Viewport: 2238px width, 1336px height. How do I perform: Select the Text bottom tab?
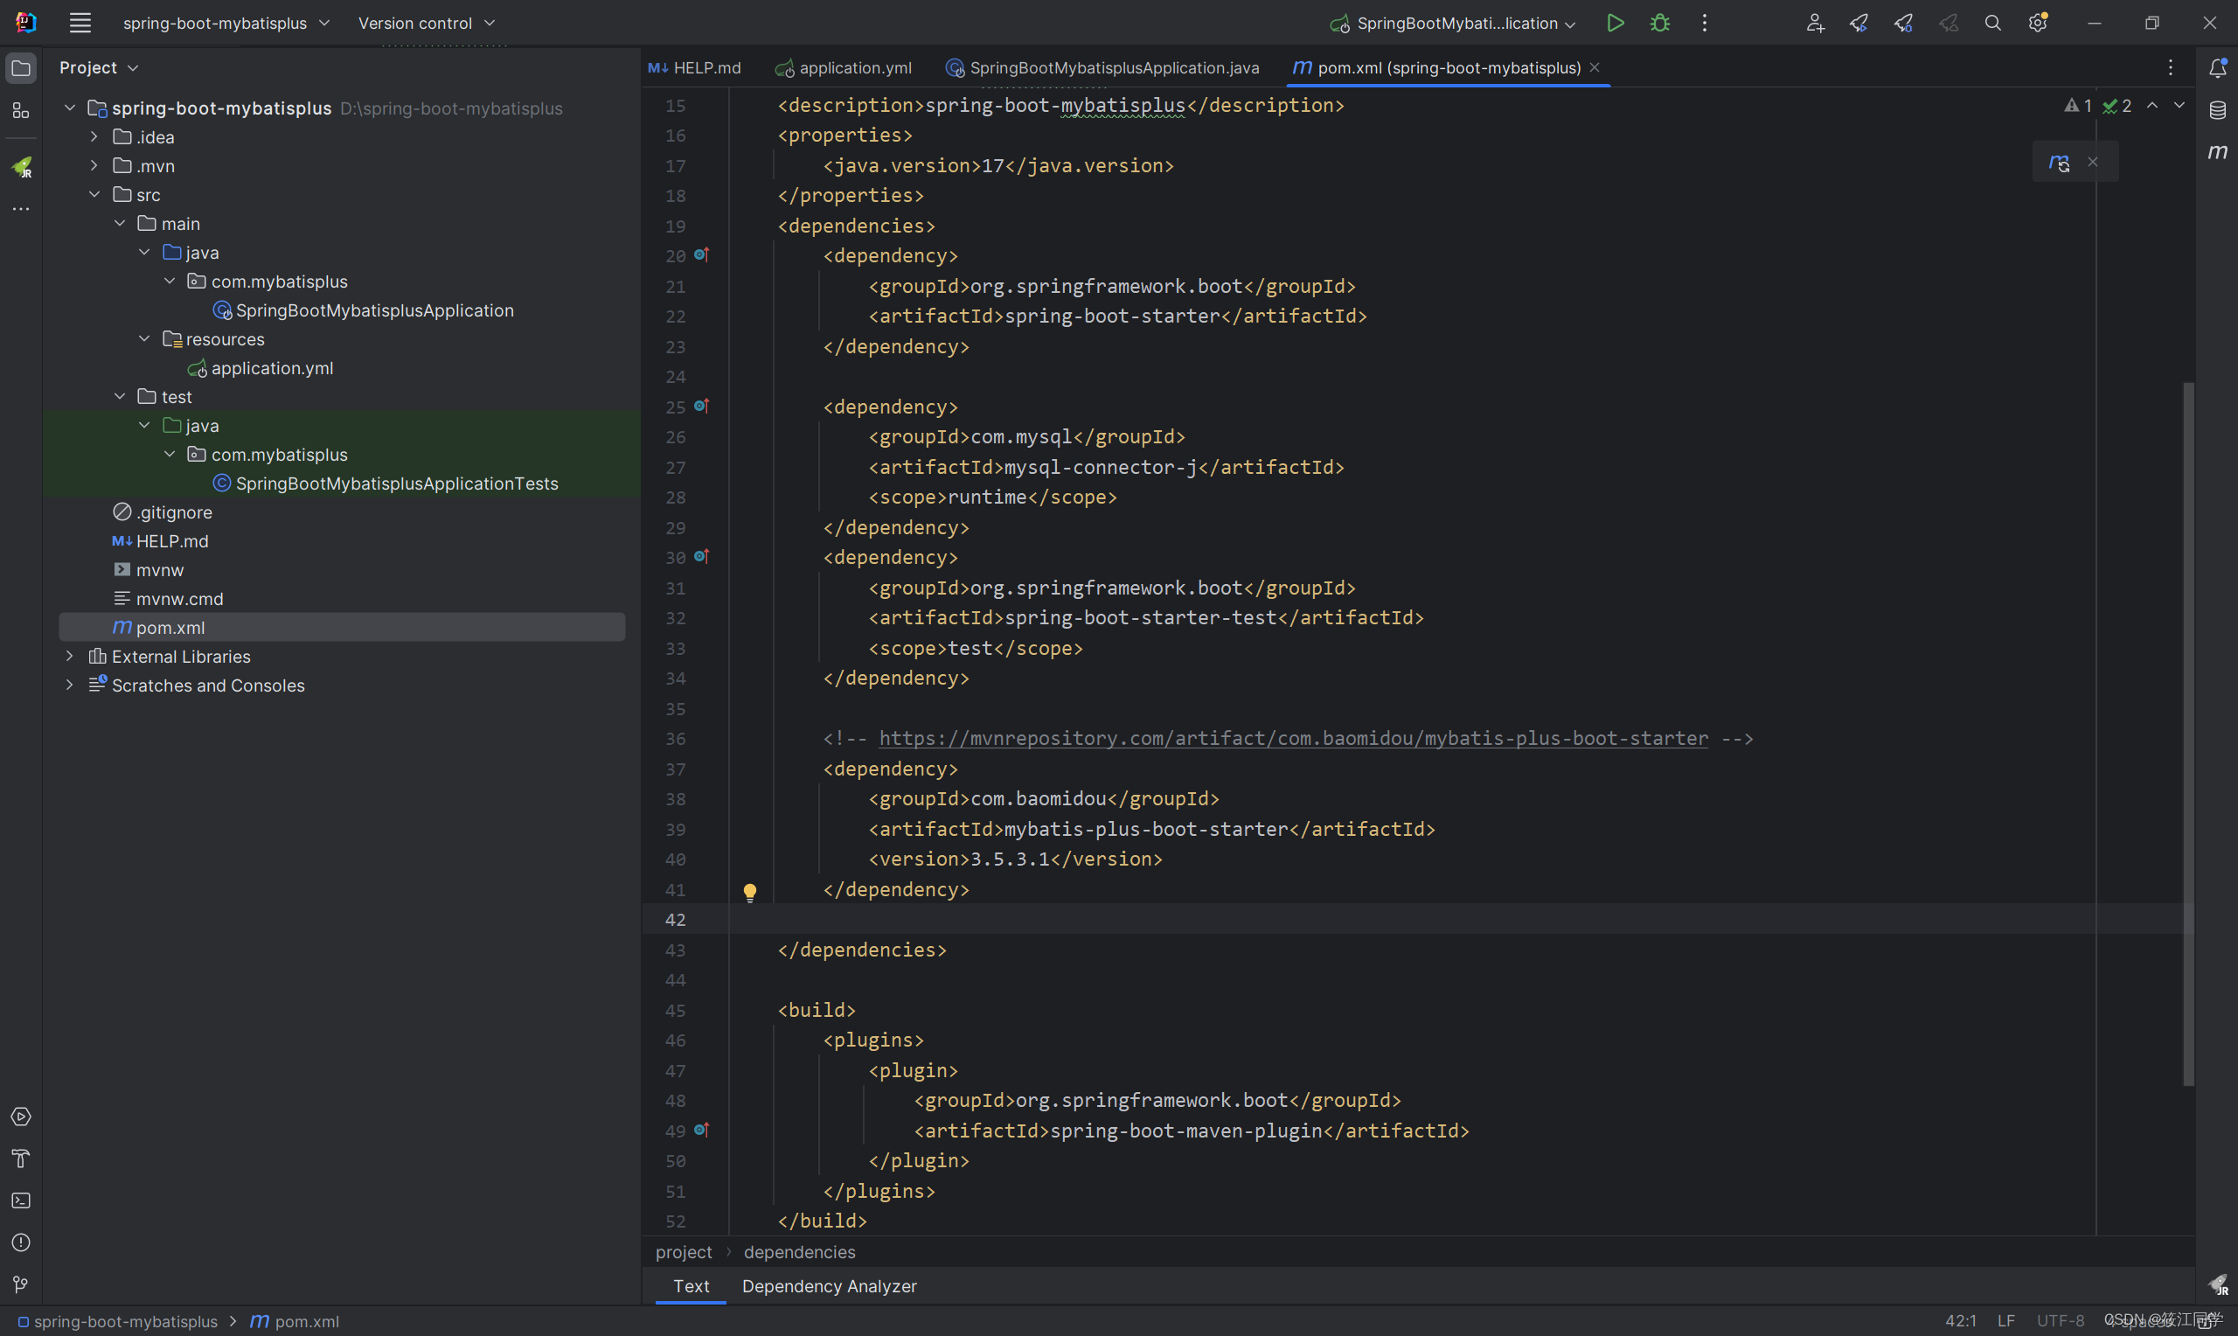692,1285
